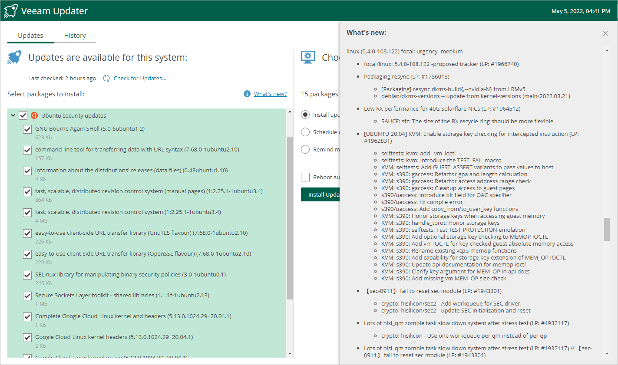Click the Install Updates button
This screenshot has height=365, width=618.
click(321, 194)
